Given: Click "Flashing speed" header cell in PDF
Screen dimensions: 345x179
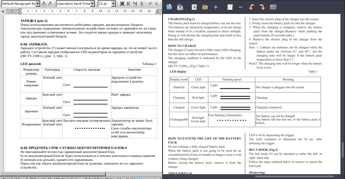Looking at the screenshot, I should tap(232, 79).
